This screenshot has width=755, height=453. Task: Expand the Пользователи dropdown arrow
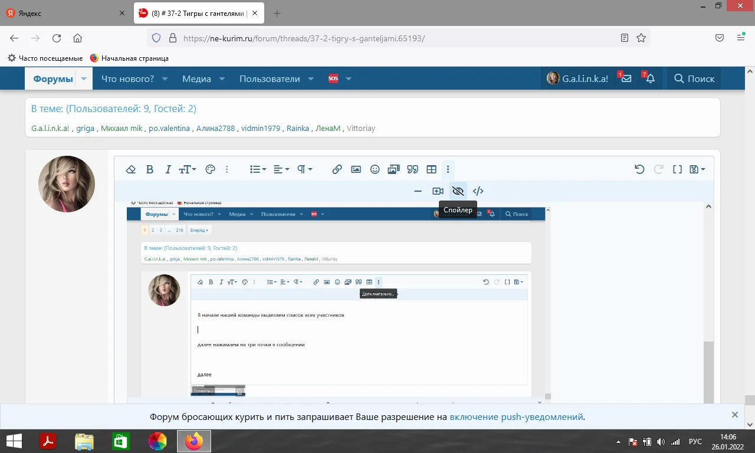coord(311,78)
